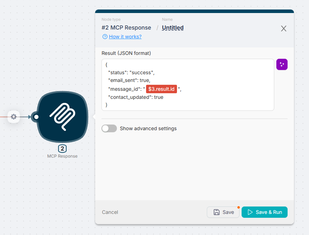Click the node's input connection dot
The height and width of the screenshot is (235, 309).
click(36, 117)
